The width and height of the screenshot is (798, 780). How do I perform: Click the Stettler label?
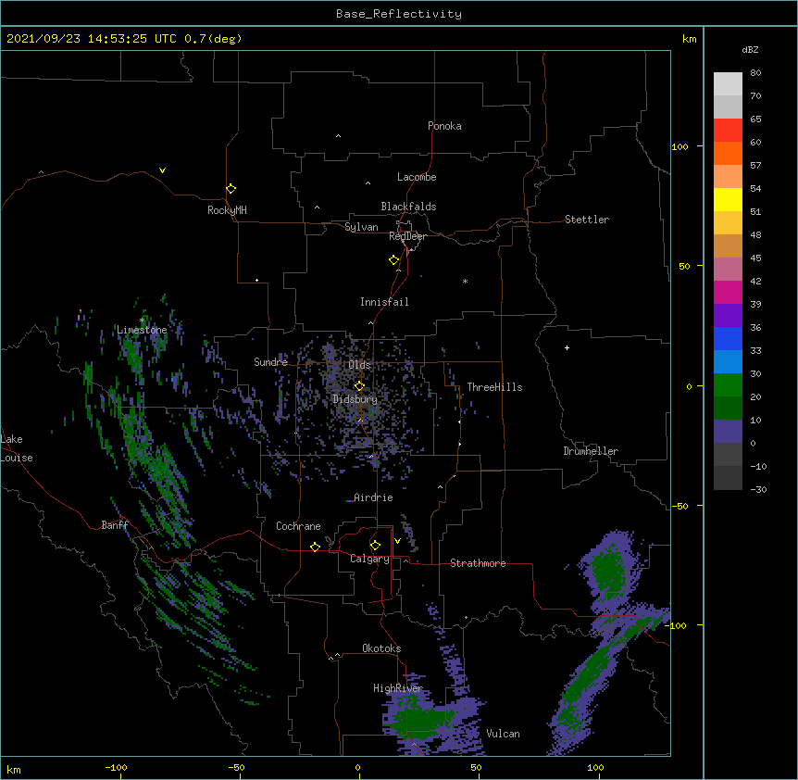point(587,220)
